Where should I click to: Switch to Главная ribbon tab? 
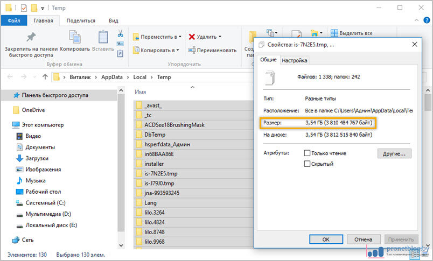(43, 20)
